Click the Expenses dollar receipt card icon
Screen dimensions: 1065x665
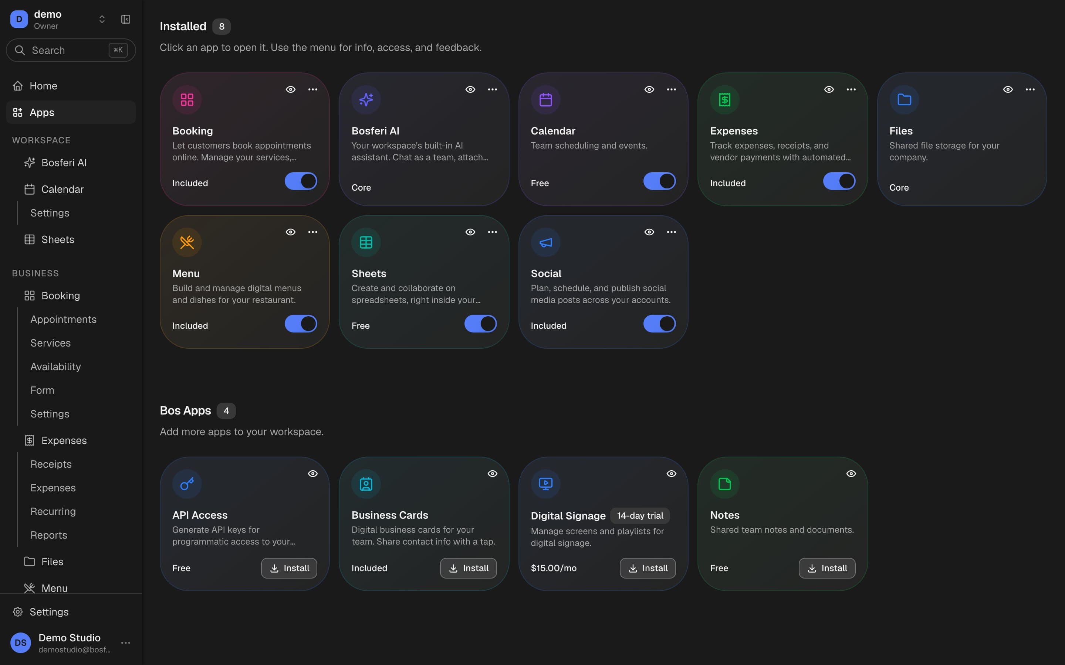pos(725,100)
